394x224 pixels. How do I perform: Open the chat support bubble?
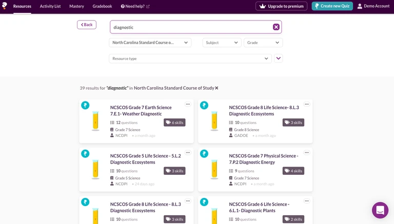click(x=380, y=210)
